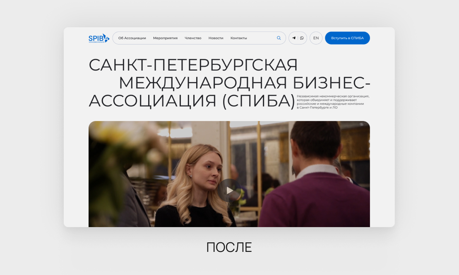The image size is (459, 275).
Task: Play the hero video
Action: 229,191
